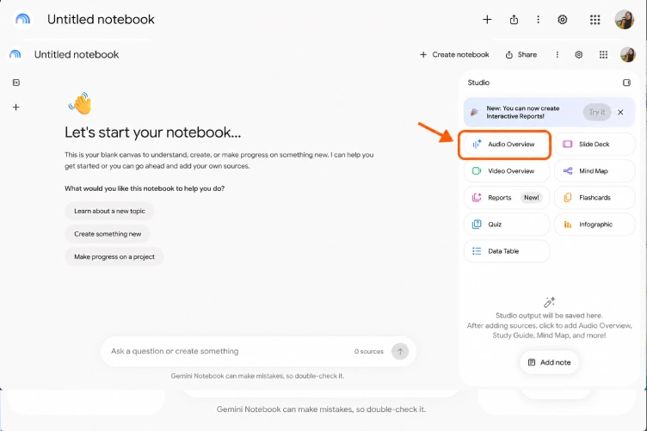Create an Infographic
This screenshot has height=431, width=647.
[x=595, y=225]
